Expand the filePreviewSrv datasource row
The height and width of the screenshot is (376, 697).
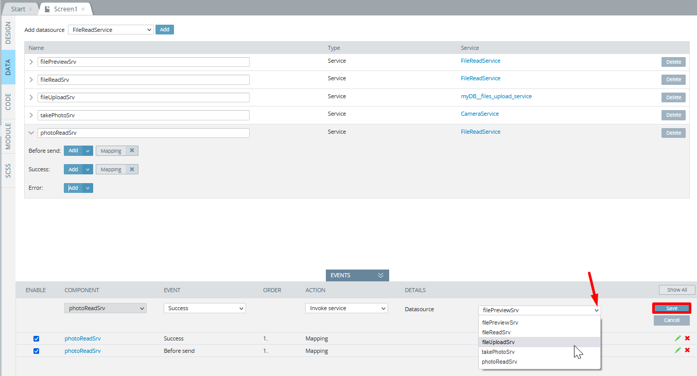31,62
